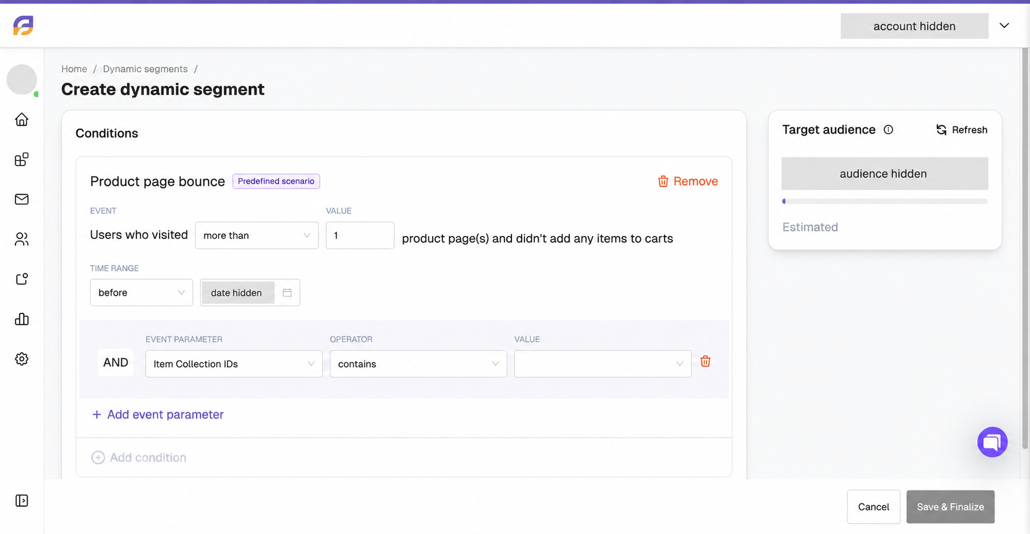Open the empty parameter Value dropdown
Viewport: 1030px width, 534px height.
point(603,364)
